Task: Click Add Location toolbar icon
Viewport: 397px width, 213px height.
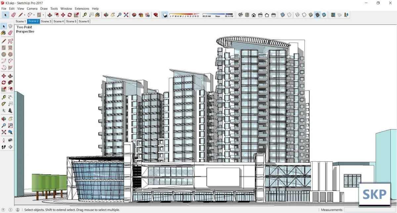Action: click(x=333, y=15)
